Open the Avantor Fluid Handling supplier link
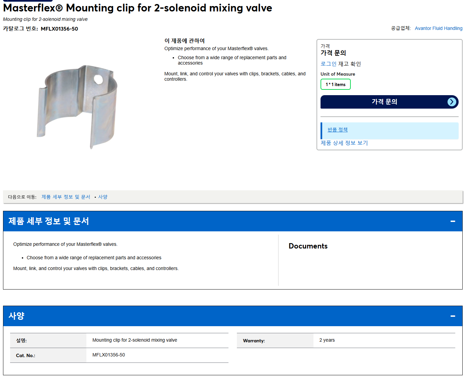This screenshot has height=382, width=465. point(438,28)
